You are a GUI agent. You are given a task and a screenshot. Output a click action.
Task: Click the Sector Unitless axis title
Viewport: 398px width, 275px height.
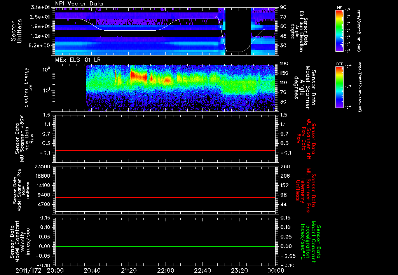[16, 31]
